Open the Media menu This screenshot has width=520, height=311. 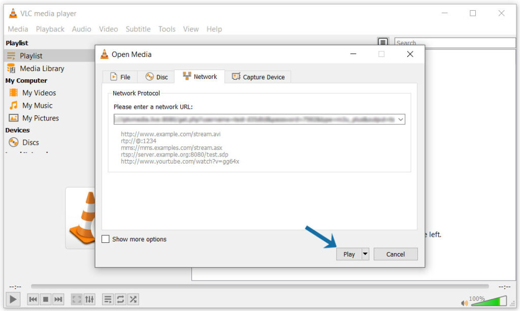coord(18,29)
